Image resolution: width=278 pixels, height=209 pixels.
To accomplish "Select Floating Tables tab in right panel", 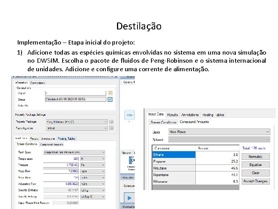I will [x=213, y=115].
